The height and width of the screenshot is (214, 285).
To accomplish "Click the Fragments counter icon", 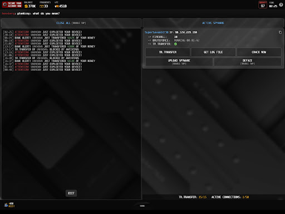I will (42, 6).
